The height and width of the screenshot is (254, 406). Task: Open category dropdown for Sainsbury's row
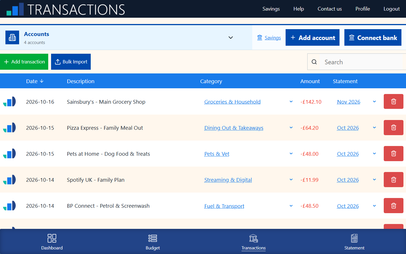(291, 101)
